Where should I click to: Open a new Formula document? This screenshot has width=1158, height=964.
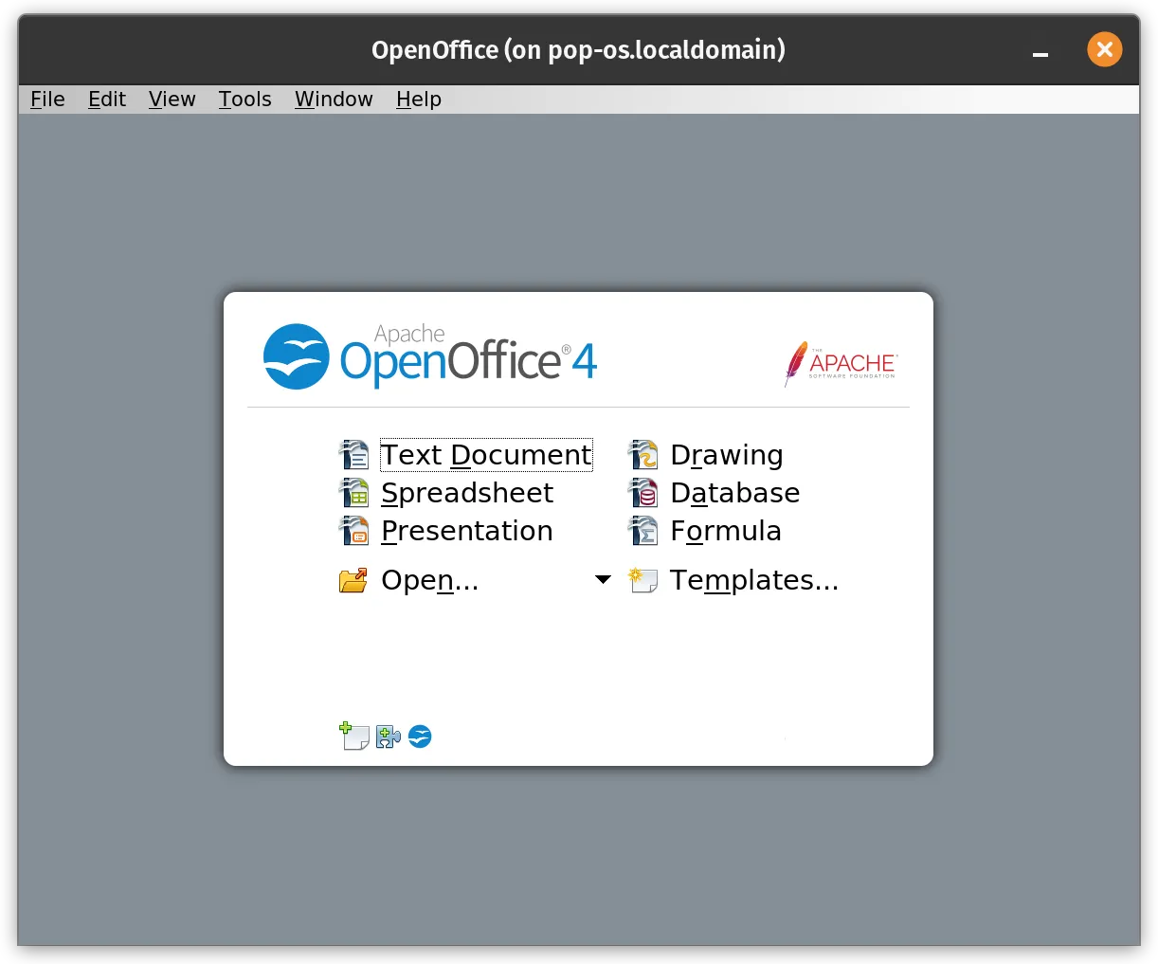pos(726,531)
